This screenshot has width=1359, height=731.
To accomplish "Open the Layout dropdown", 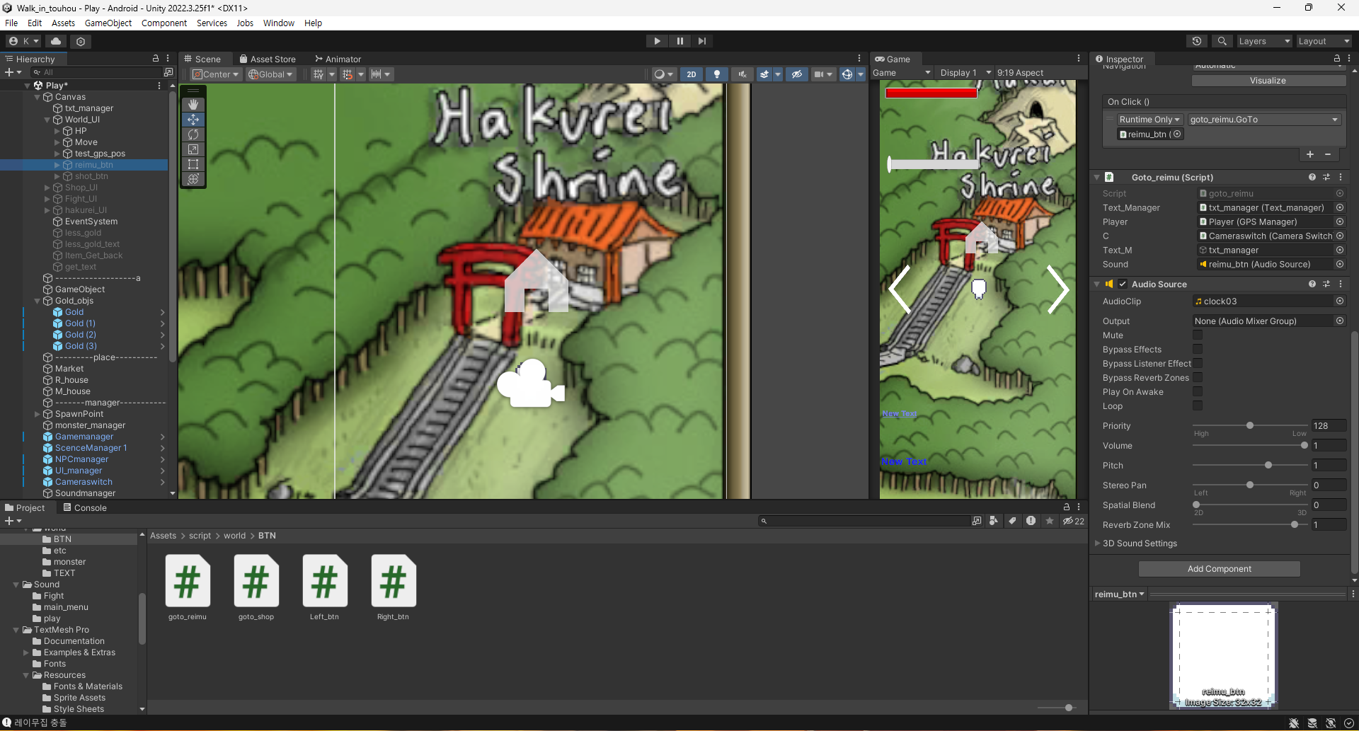I will 1324,41.
